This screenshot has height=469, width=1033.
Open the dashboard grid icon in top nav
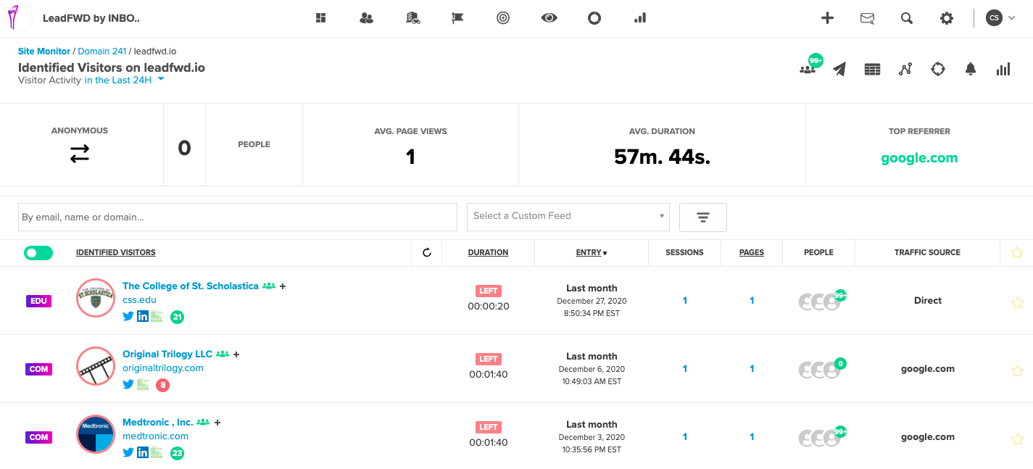coord(321,18)
